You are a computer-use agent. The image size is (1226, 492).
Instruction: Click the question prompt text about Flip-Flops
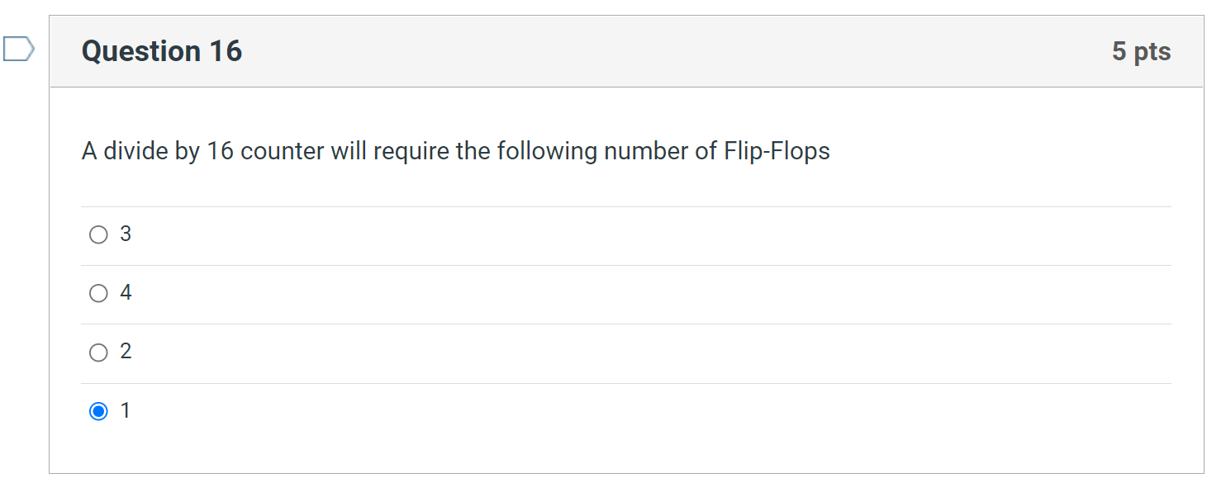454,151
